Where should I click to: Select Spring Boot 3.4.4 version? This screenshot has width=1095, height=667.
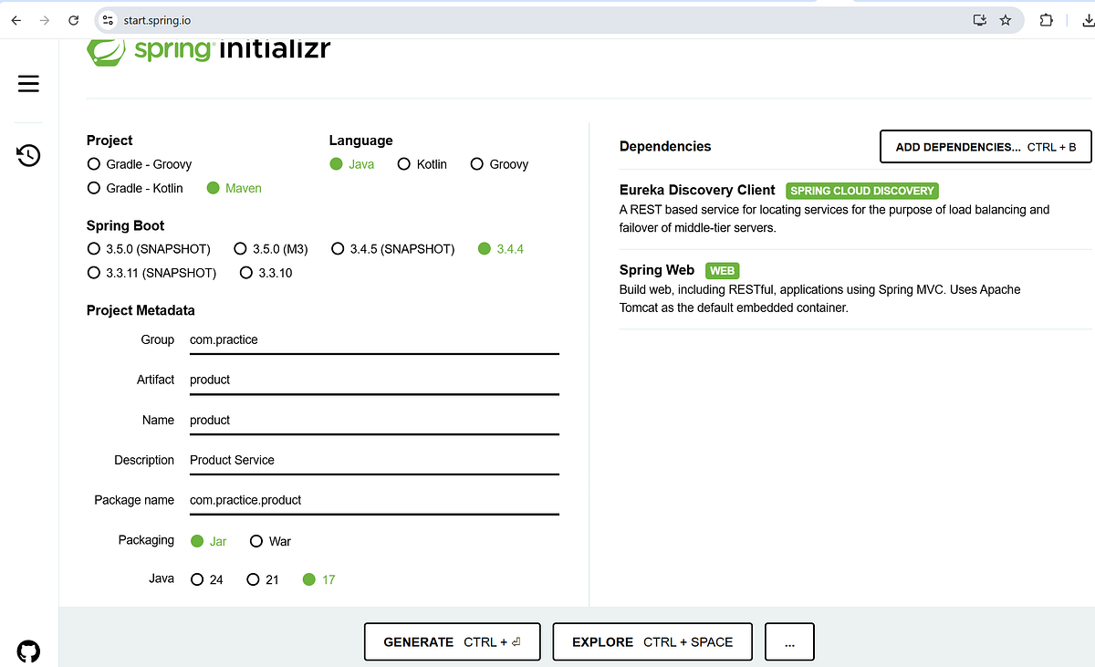[x=501, y=249]
